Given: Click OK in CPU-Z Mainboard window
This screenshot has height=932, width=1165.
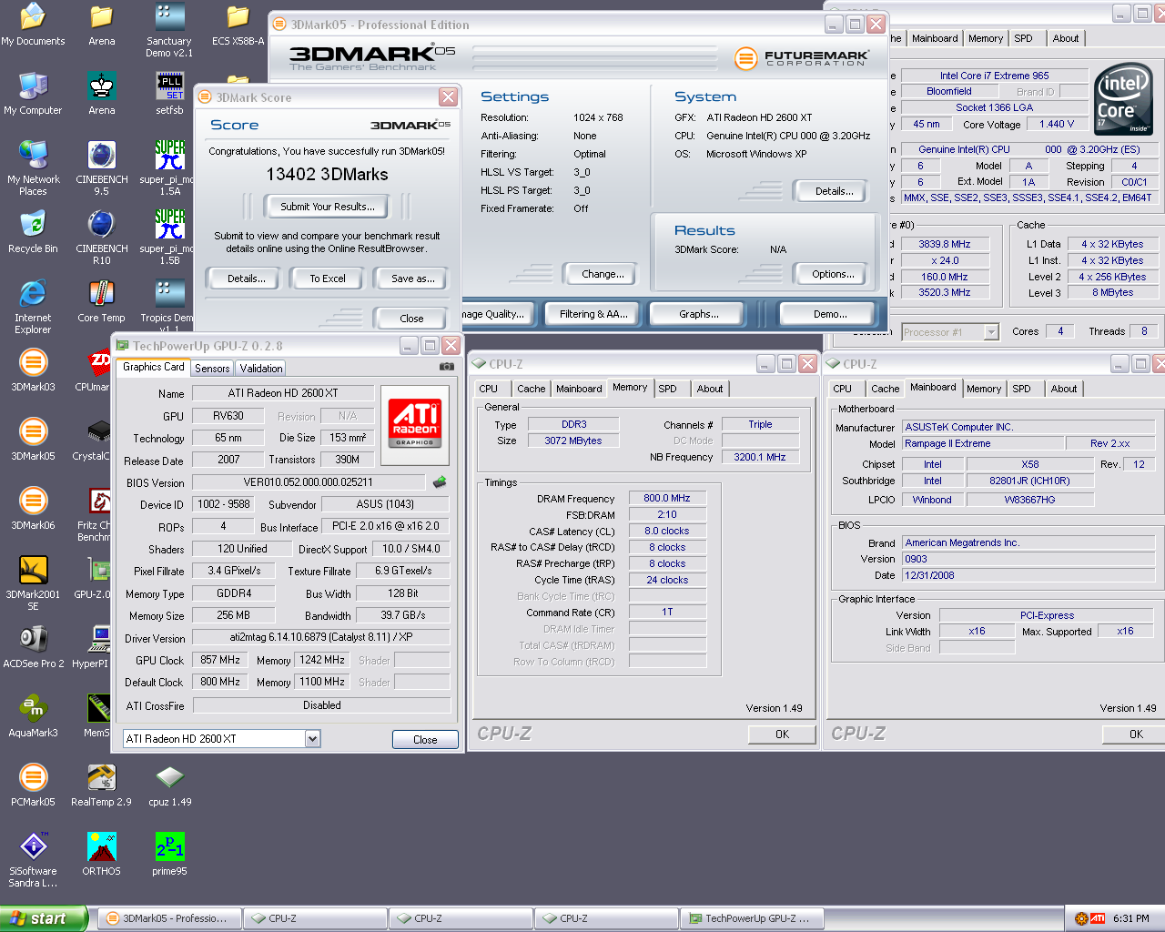Looking at the screenshot, I should coord(1135,734).
